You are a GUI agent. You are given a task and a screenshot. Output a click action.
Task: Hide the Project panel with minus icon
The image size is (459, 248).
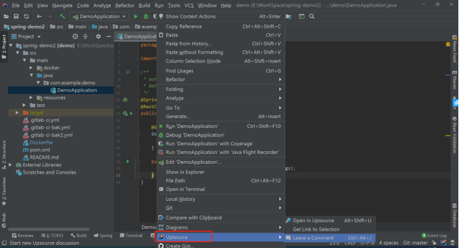pyautogui.click(x=109, y=36)
